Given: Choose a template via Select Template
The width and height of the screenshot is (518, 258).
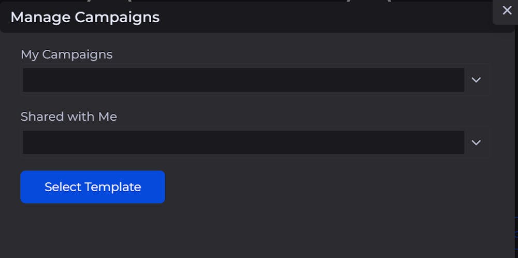Looking at the screenshot, I should tap(93, 187).
